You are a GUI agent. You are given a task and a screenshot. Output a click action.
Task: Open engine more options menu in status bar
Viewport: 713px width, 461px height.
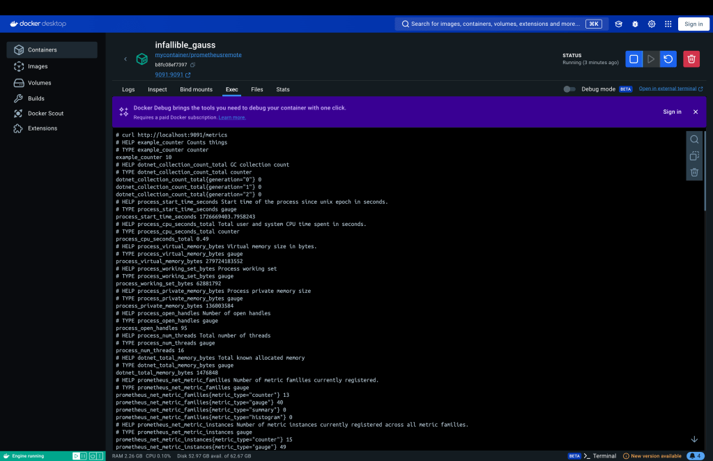point(100,456)
